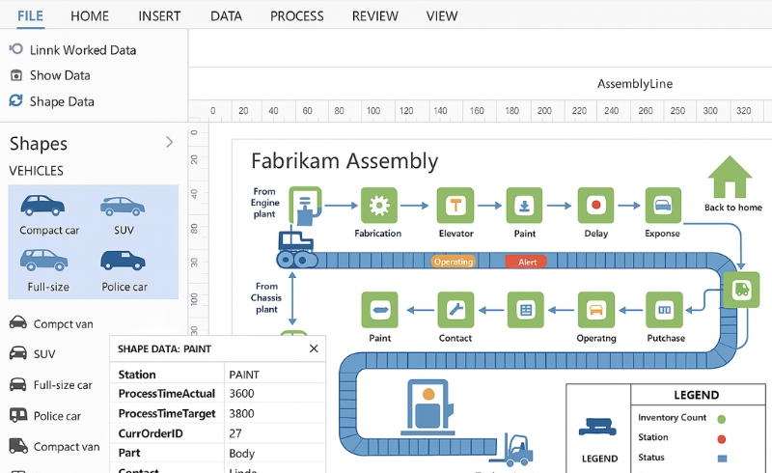Screen dimensions: 772x473
Task: Select the DATA ribbon tab
Action: pos(226,15)
